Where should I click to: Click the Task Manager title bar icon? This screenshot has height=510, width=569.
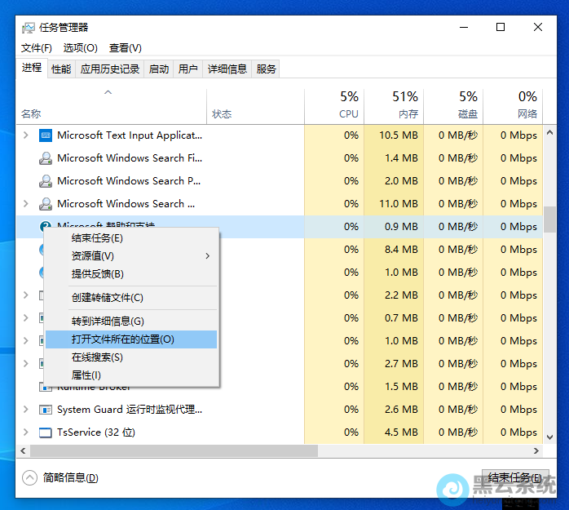(28, 28)
